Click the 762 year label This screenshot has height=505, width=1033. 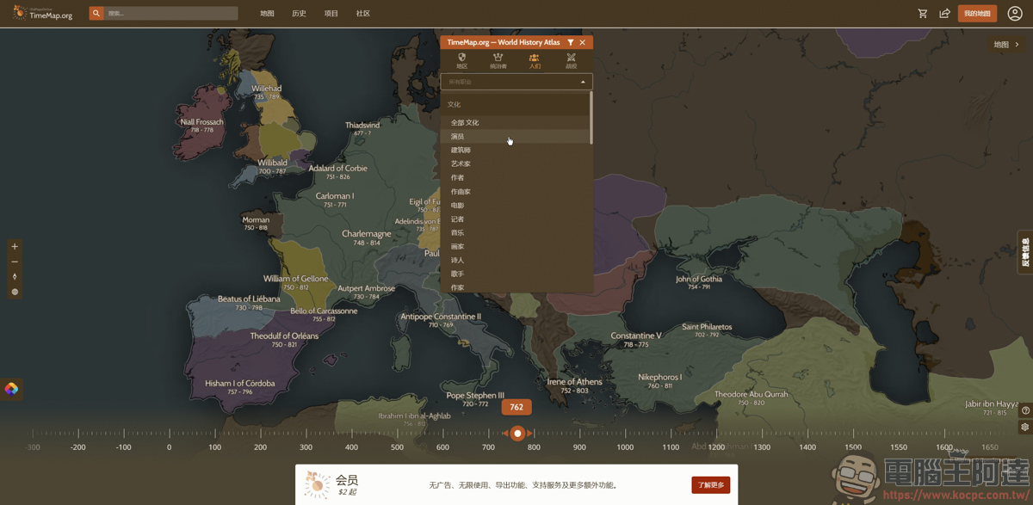pos(516,408)
